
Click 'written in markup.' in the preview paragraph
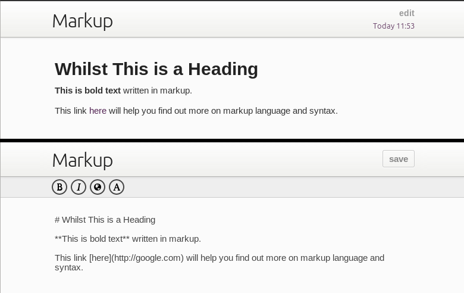(158, 91)
